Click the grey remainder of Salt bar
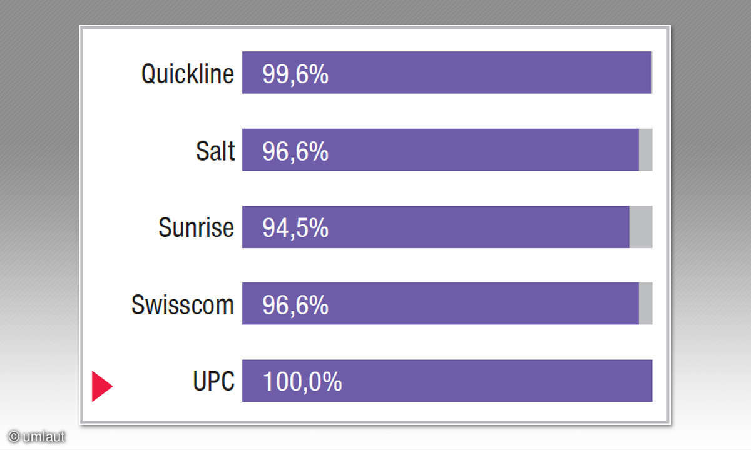751x450 pixels. pos(646,149)
